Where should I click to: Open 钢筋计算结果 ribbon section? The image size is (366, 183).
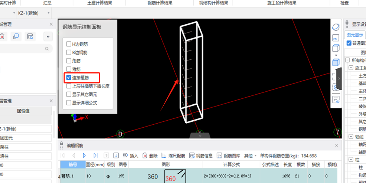[x=160, y=3]
